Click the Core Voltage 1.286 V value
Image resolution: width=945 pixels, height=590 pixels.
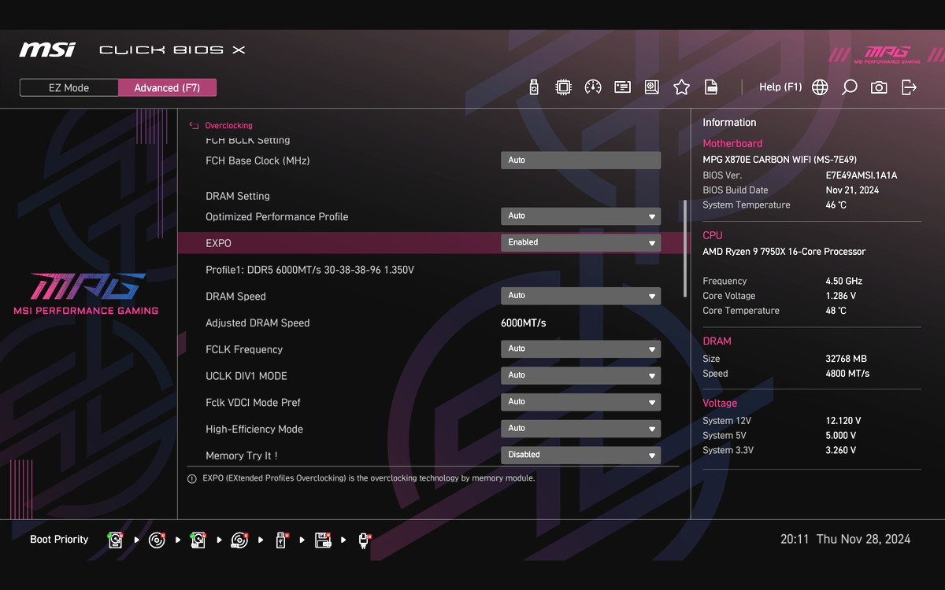click(x=841, y=297)
